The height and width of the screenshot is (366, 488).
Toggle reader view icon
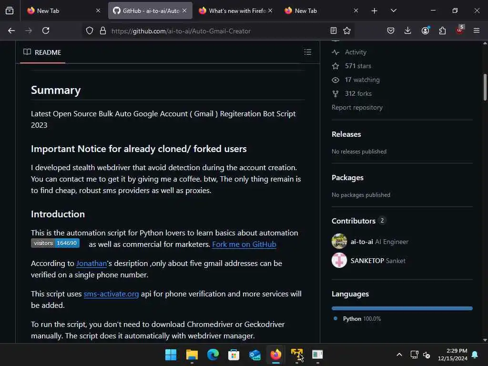pos(333,30)
